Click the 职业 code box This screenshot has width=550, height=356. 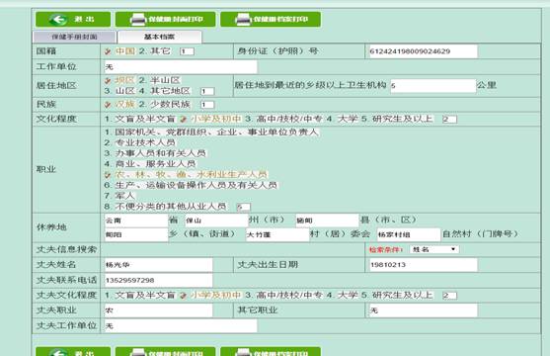pos(244,207)
